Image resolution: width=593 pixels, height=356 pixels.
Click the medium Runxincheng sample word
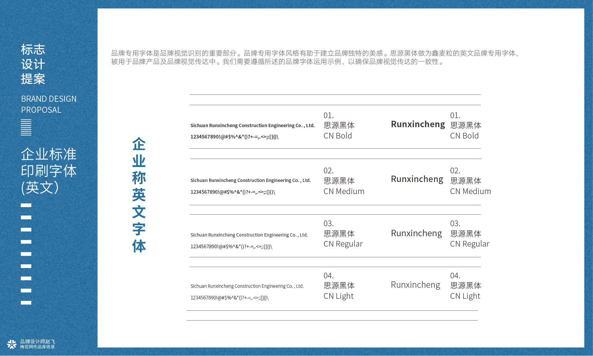tap(417, 179)
